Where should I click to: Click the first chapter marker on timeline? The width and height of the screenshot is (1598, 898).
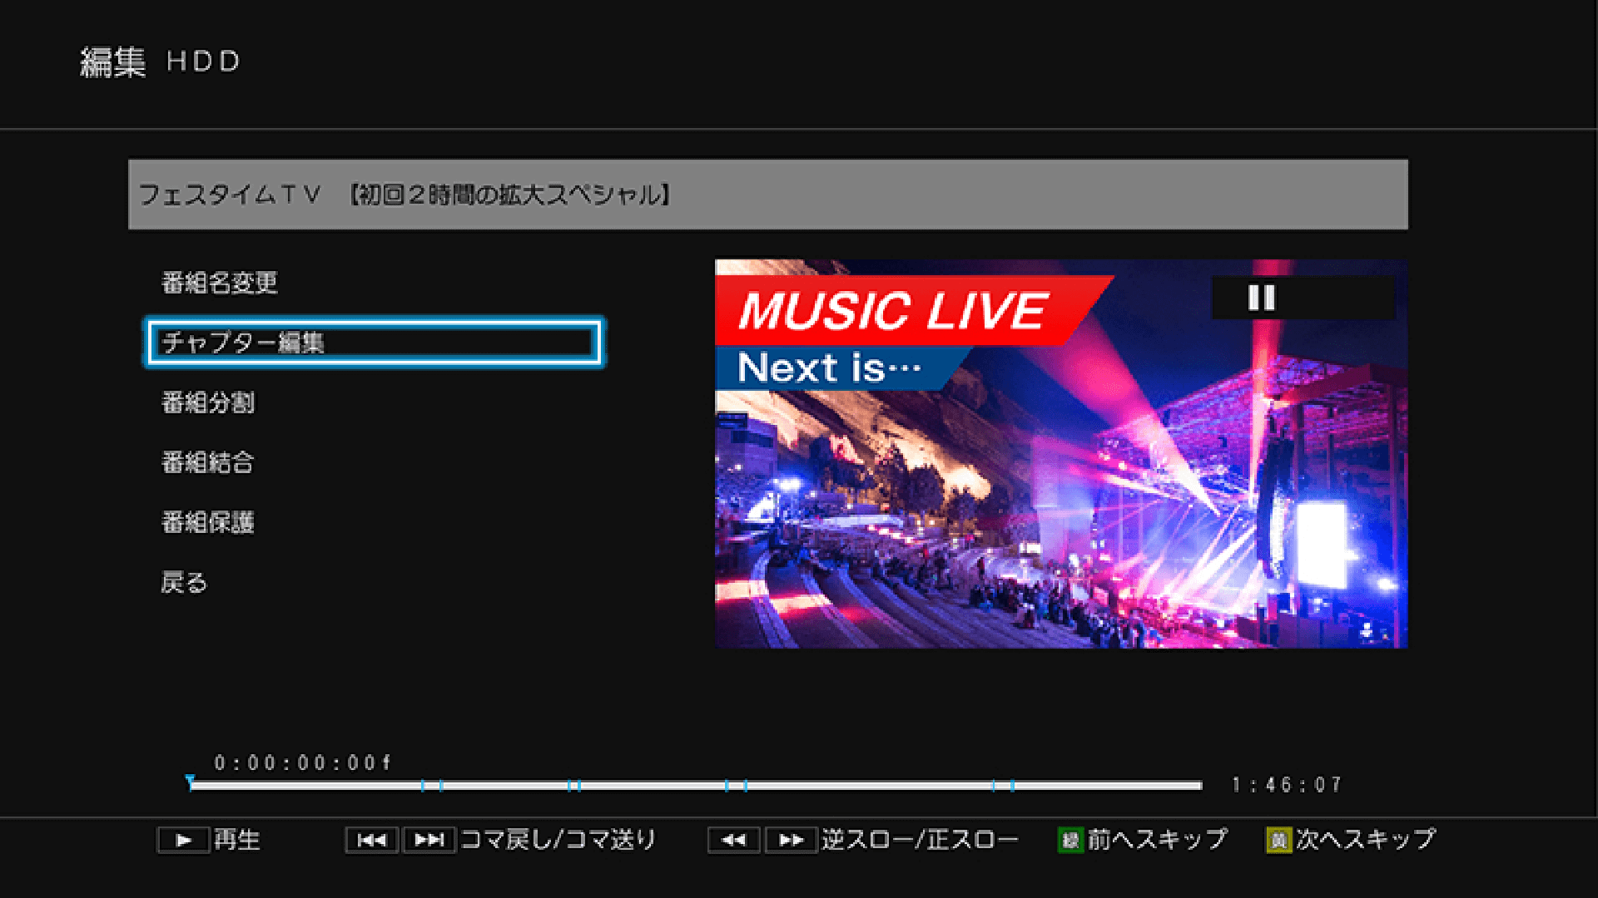tap(423, 785)
